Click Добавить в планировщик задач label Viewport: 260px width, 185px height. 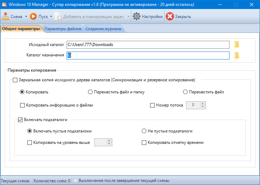click(94, 17)
